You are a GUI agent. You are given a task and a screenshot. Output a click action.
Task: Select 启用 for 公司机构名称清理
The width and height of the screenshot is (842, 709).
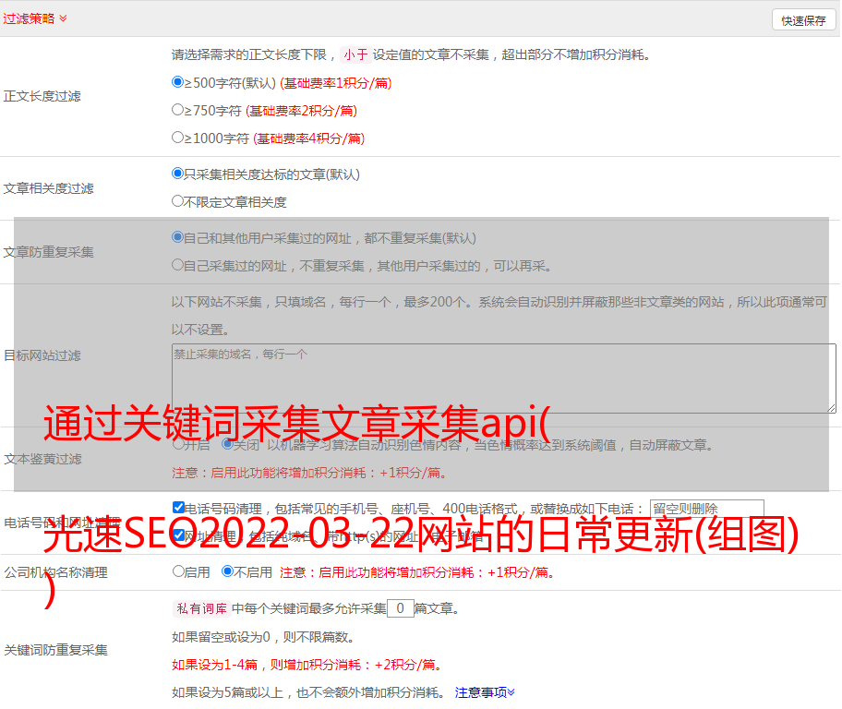point(178,571)
